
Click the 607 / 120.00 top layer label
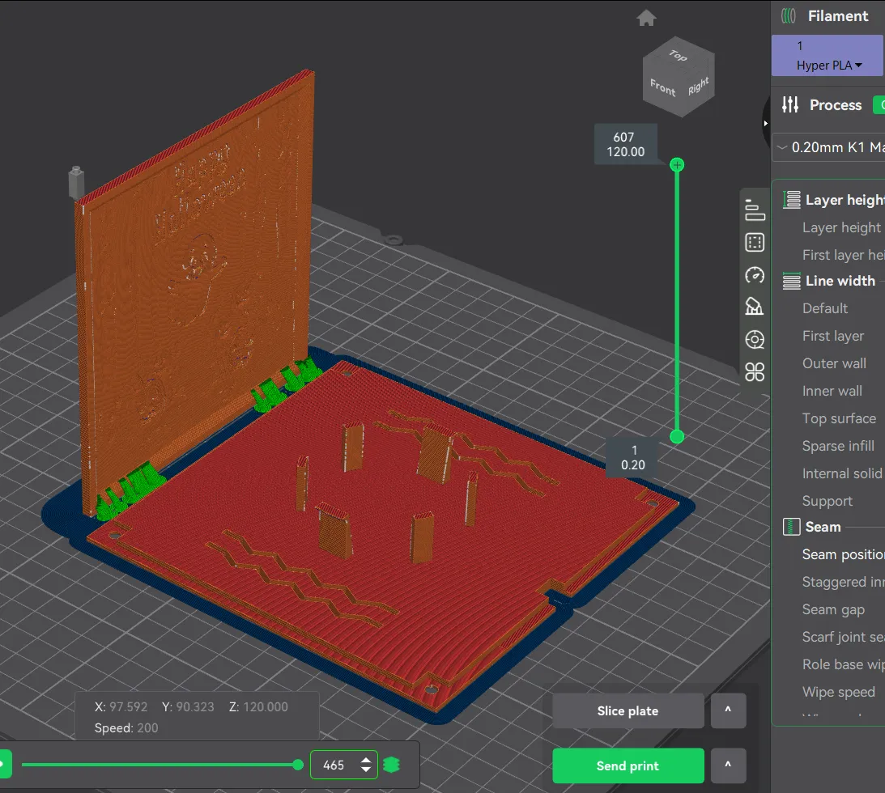[x=625, y=144]
